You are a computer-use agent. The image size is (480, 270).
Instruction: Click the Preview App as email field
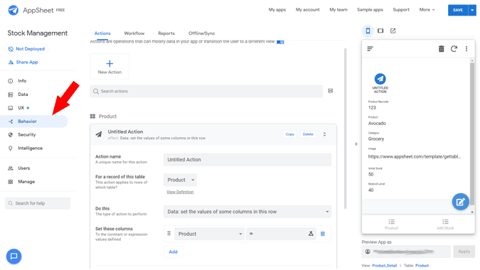406,252
